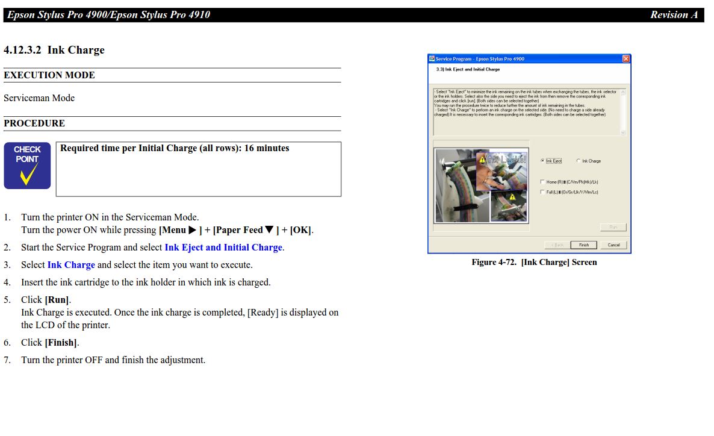Click the grayed Back button
This screenshot has height=436, width=714.
point(556,245)
